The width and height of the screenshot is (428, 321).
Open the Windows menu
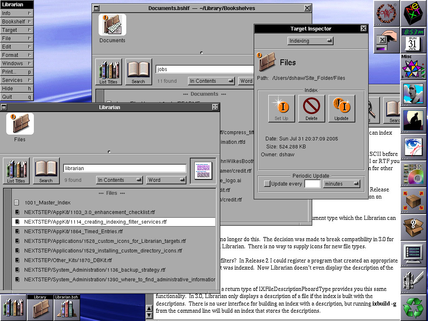pyautogui.click(x=17, y=64)
